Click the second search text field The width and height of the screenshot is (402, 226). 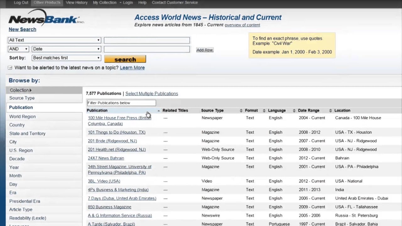[147, 49]
